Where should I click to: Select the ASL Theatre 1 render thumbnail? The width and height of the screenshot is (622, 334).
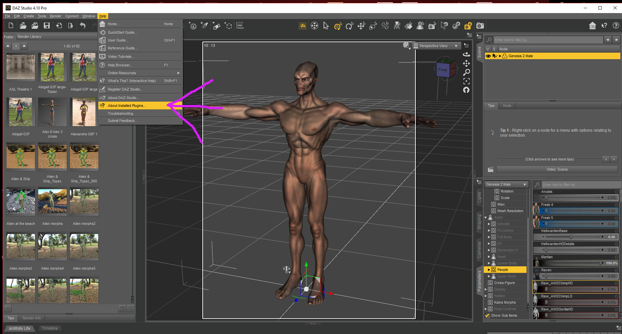21,67
